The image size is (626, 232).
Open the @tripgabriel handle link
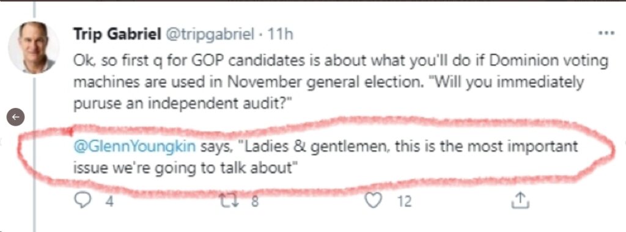click(209, 35)
